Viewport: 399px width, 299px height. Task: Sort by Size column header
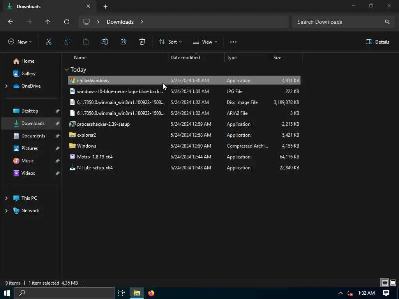coord(277,58)
